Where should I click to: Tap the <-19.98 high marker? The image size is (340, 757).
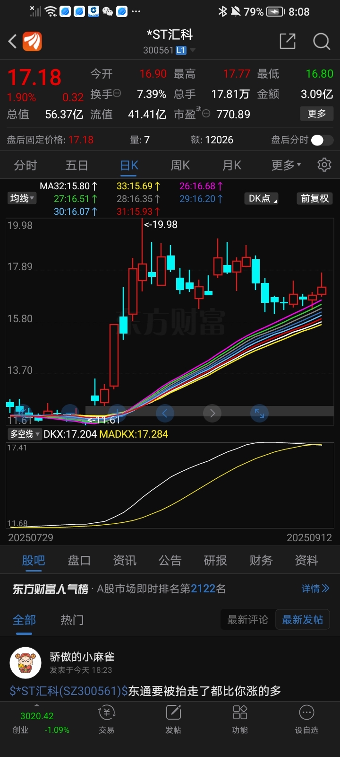coord(161,225)
